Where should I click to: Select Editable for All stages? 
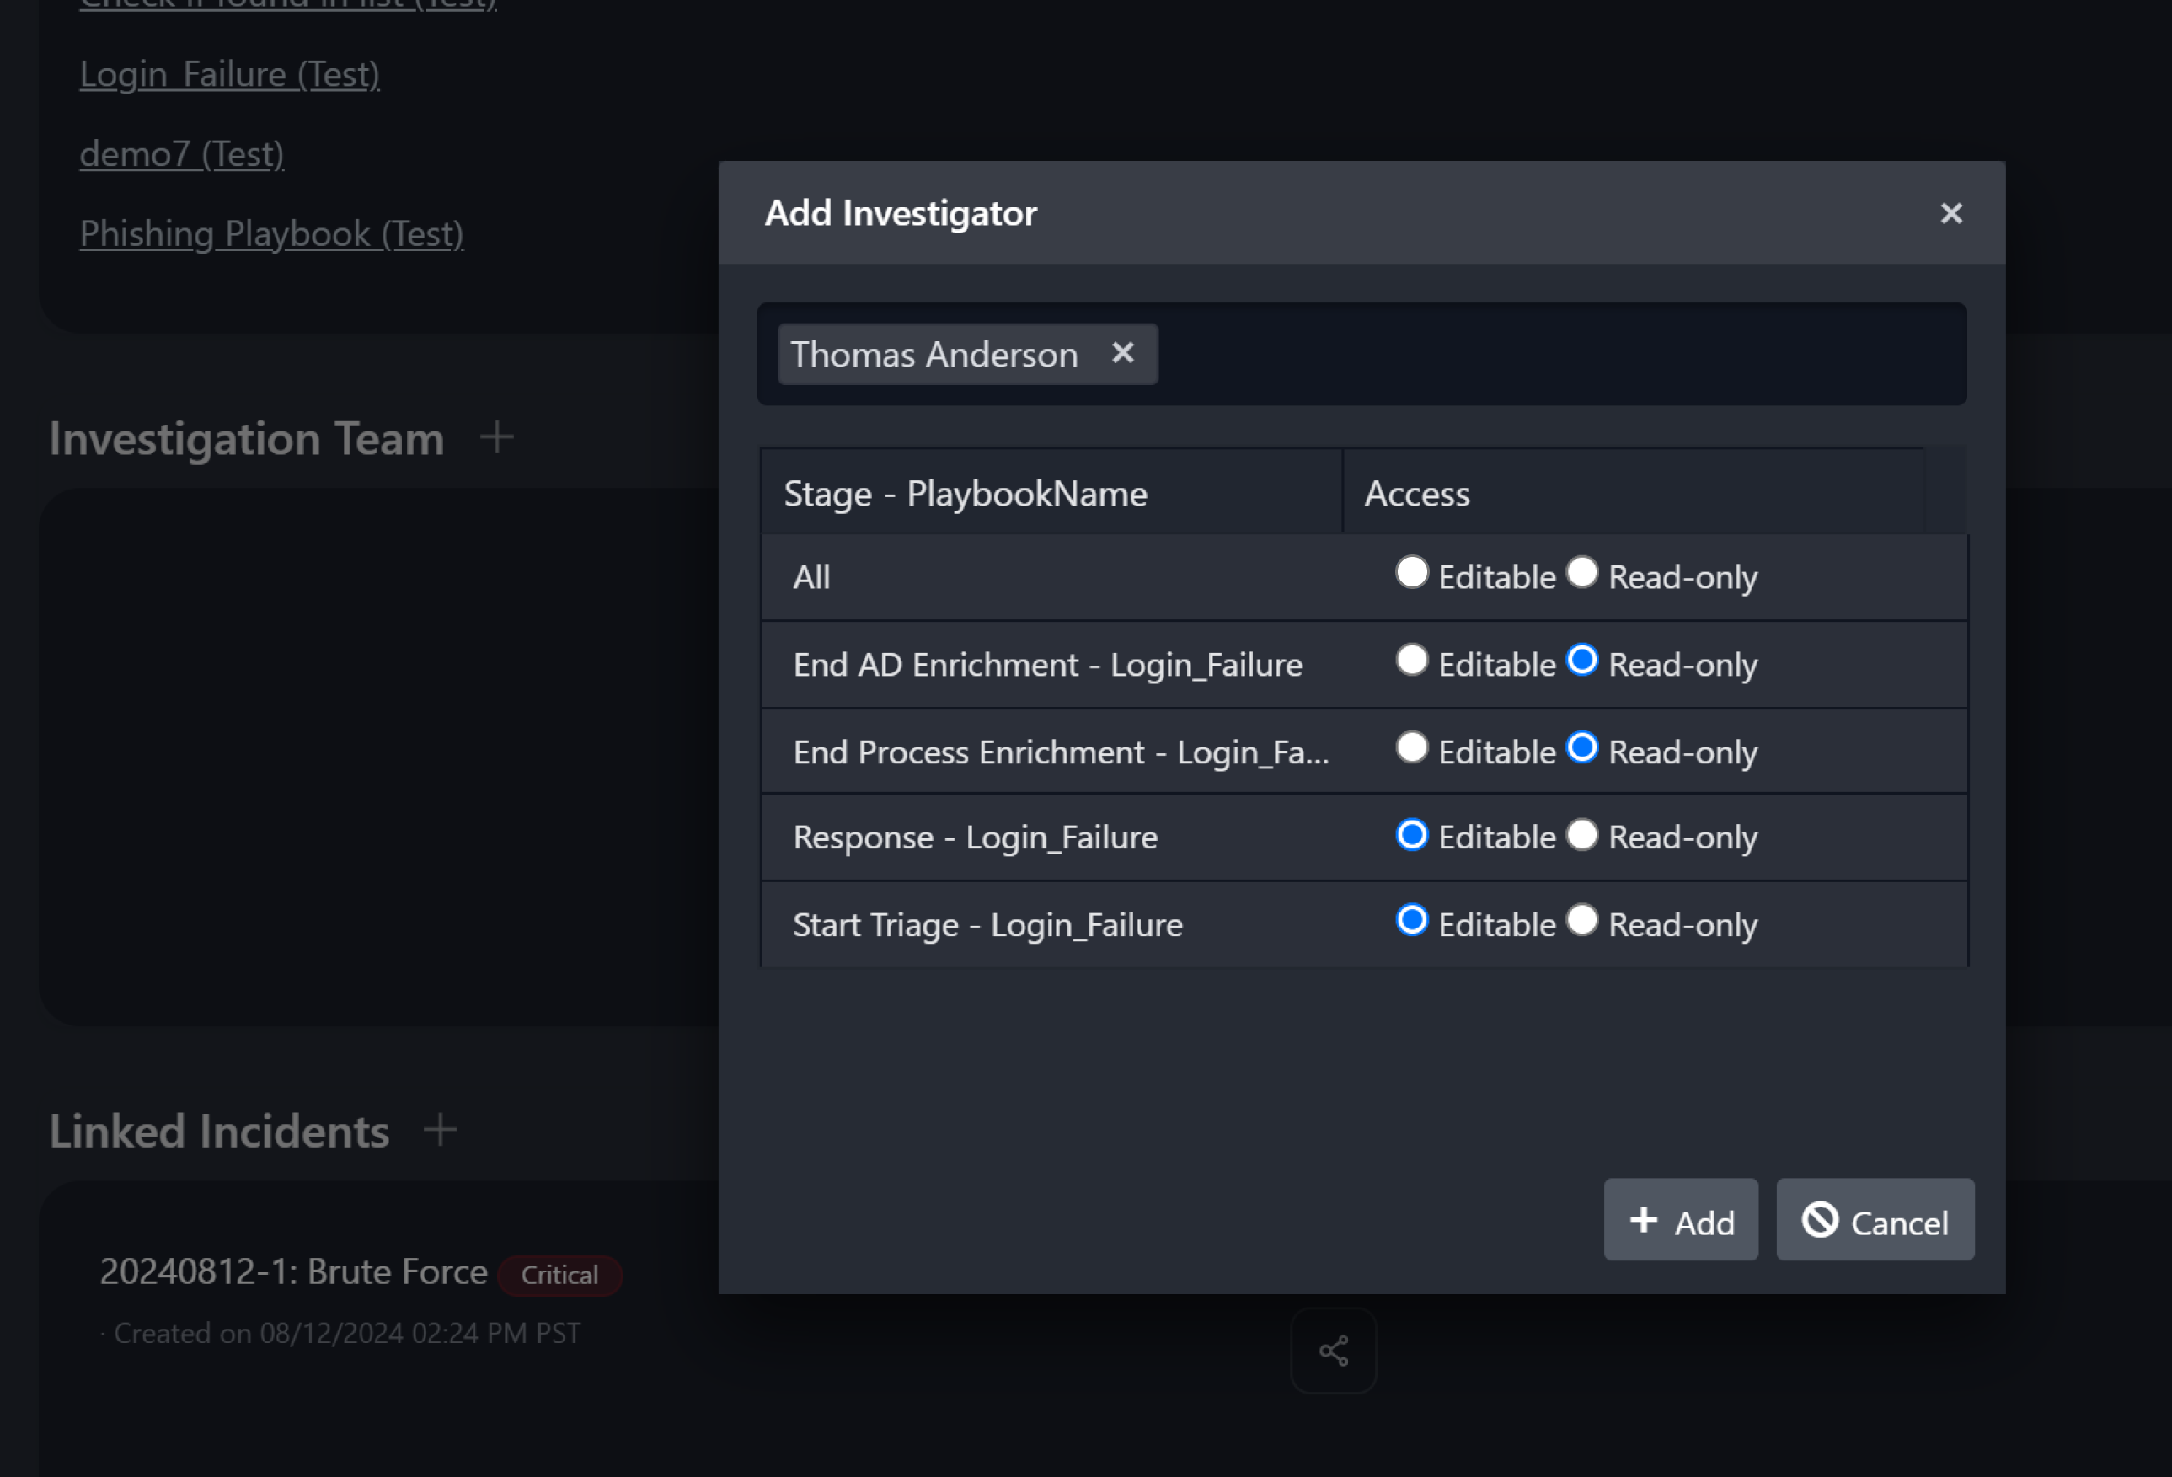click(1411, 572)
